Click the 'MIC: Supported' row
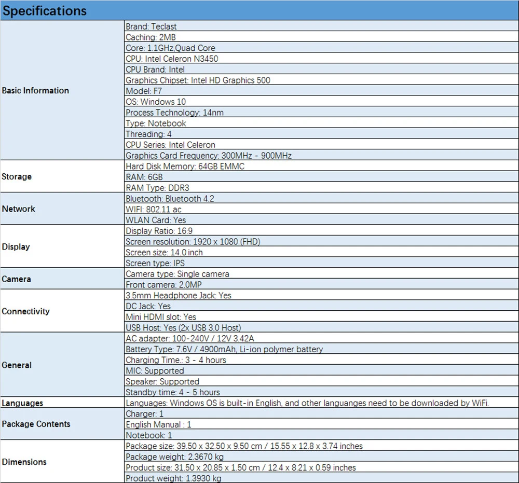519x483 pixels. click(x=321, y=370)
